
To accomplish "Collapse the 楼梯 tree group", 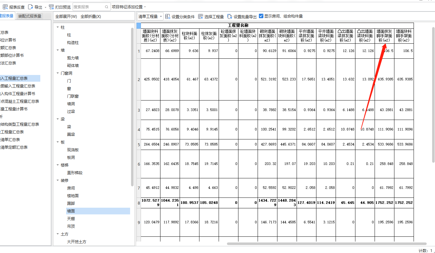I will click(57, 165).
